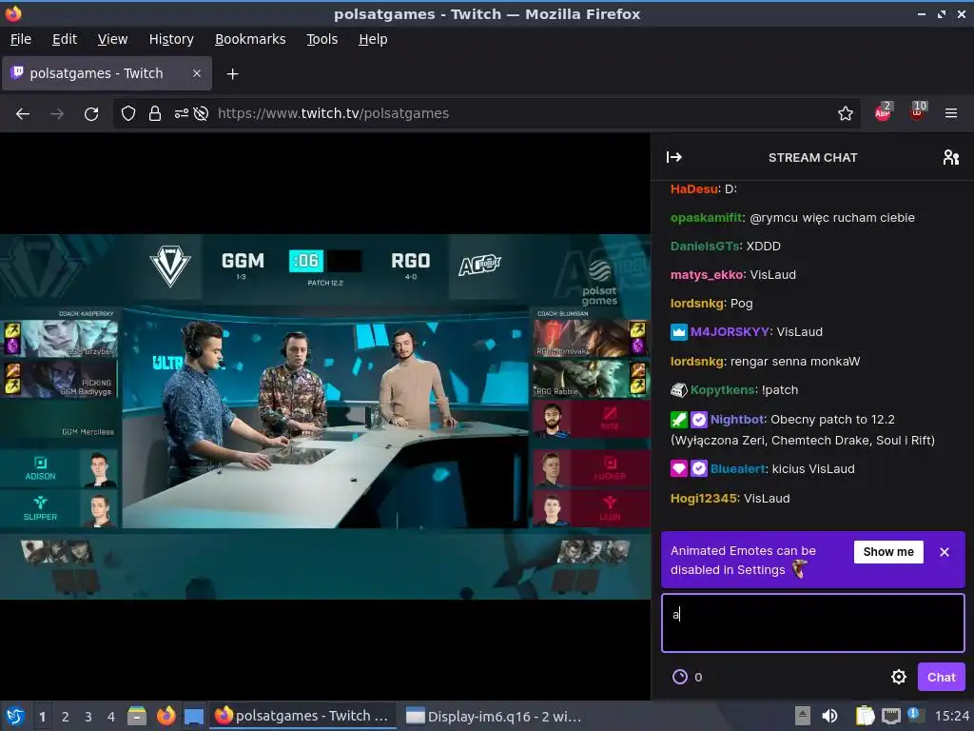Viewport: 974px width, 731px height.
Task: Open the Bookmarks menu
Action: (250, 39)
